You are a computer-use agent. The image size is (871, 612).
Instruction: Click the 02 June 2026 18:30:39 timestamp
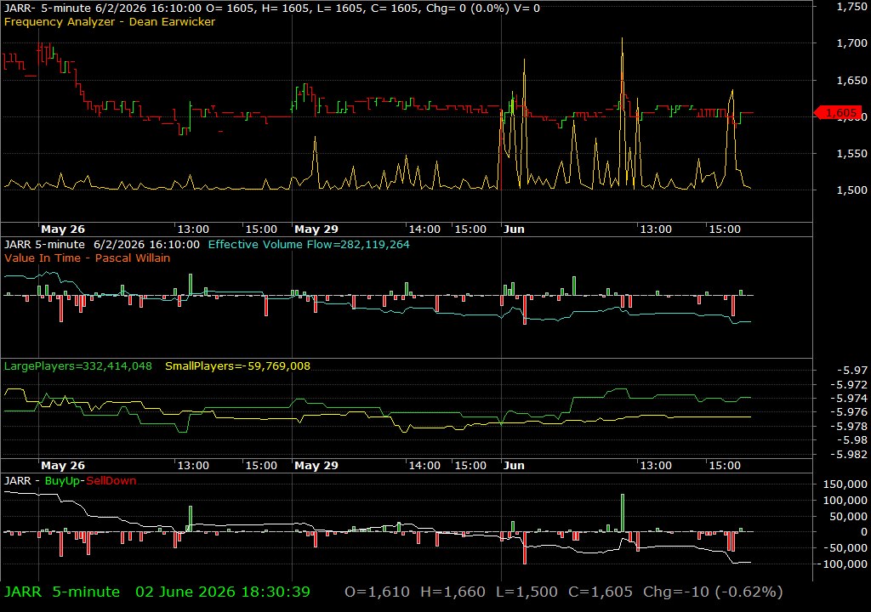[x=223, y=592]
